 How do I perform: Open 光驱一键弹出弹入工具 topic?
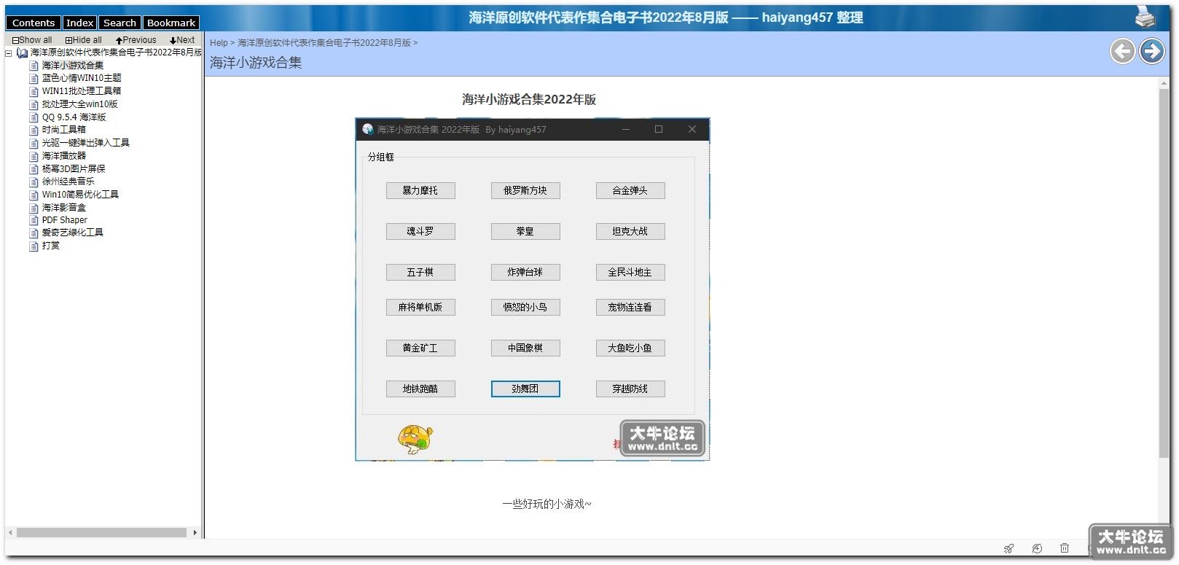tap(85, 143)
